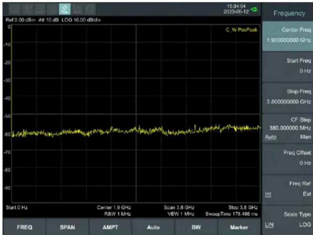Click the Frequency menu header

point(289,13)
